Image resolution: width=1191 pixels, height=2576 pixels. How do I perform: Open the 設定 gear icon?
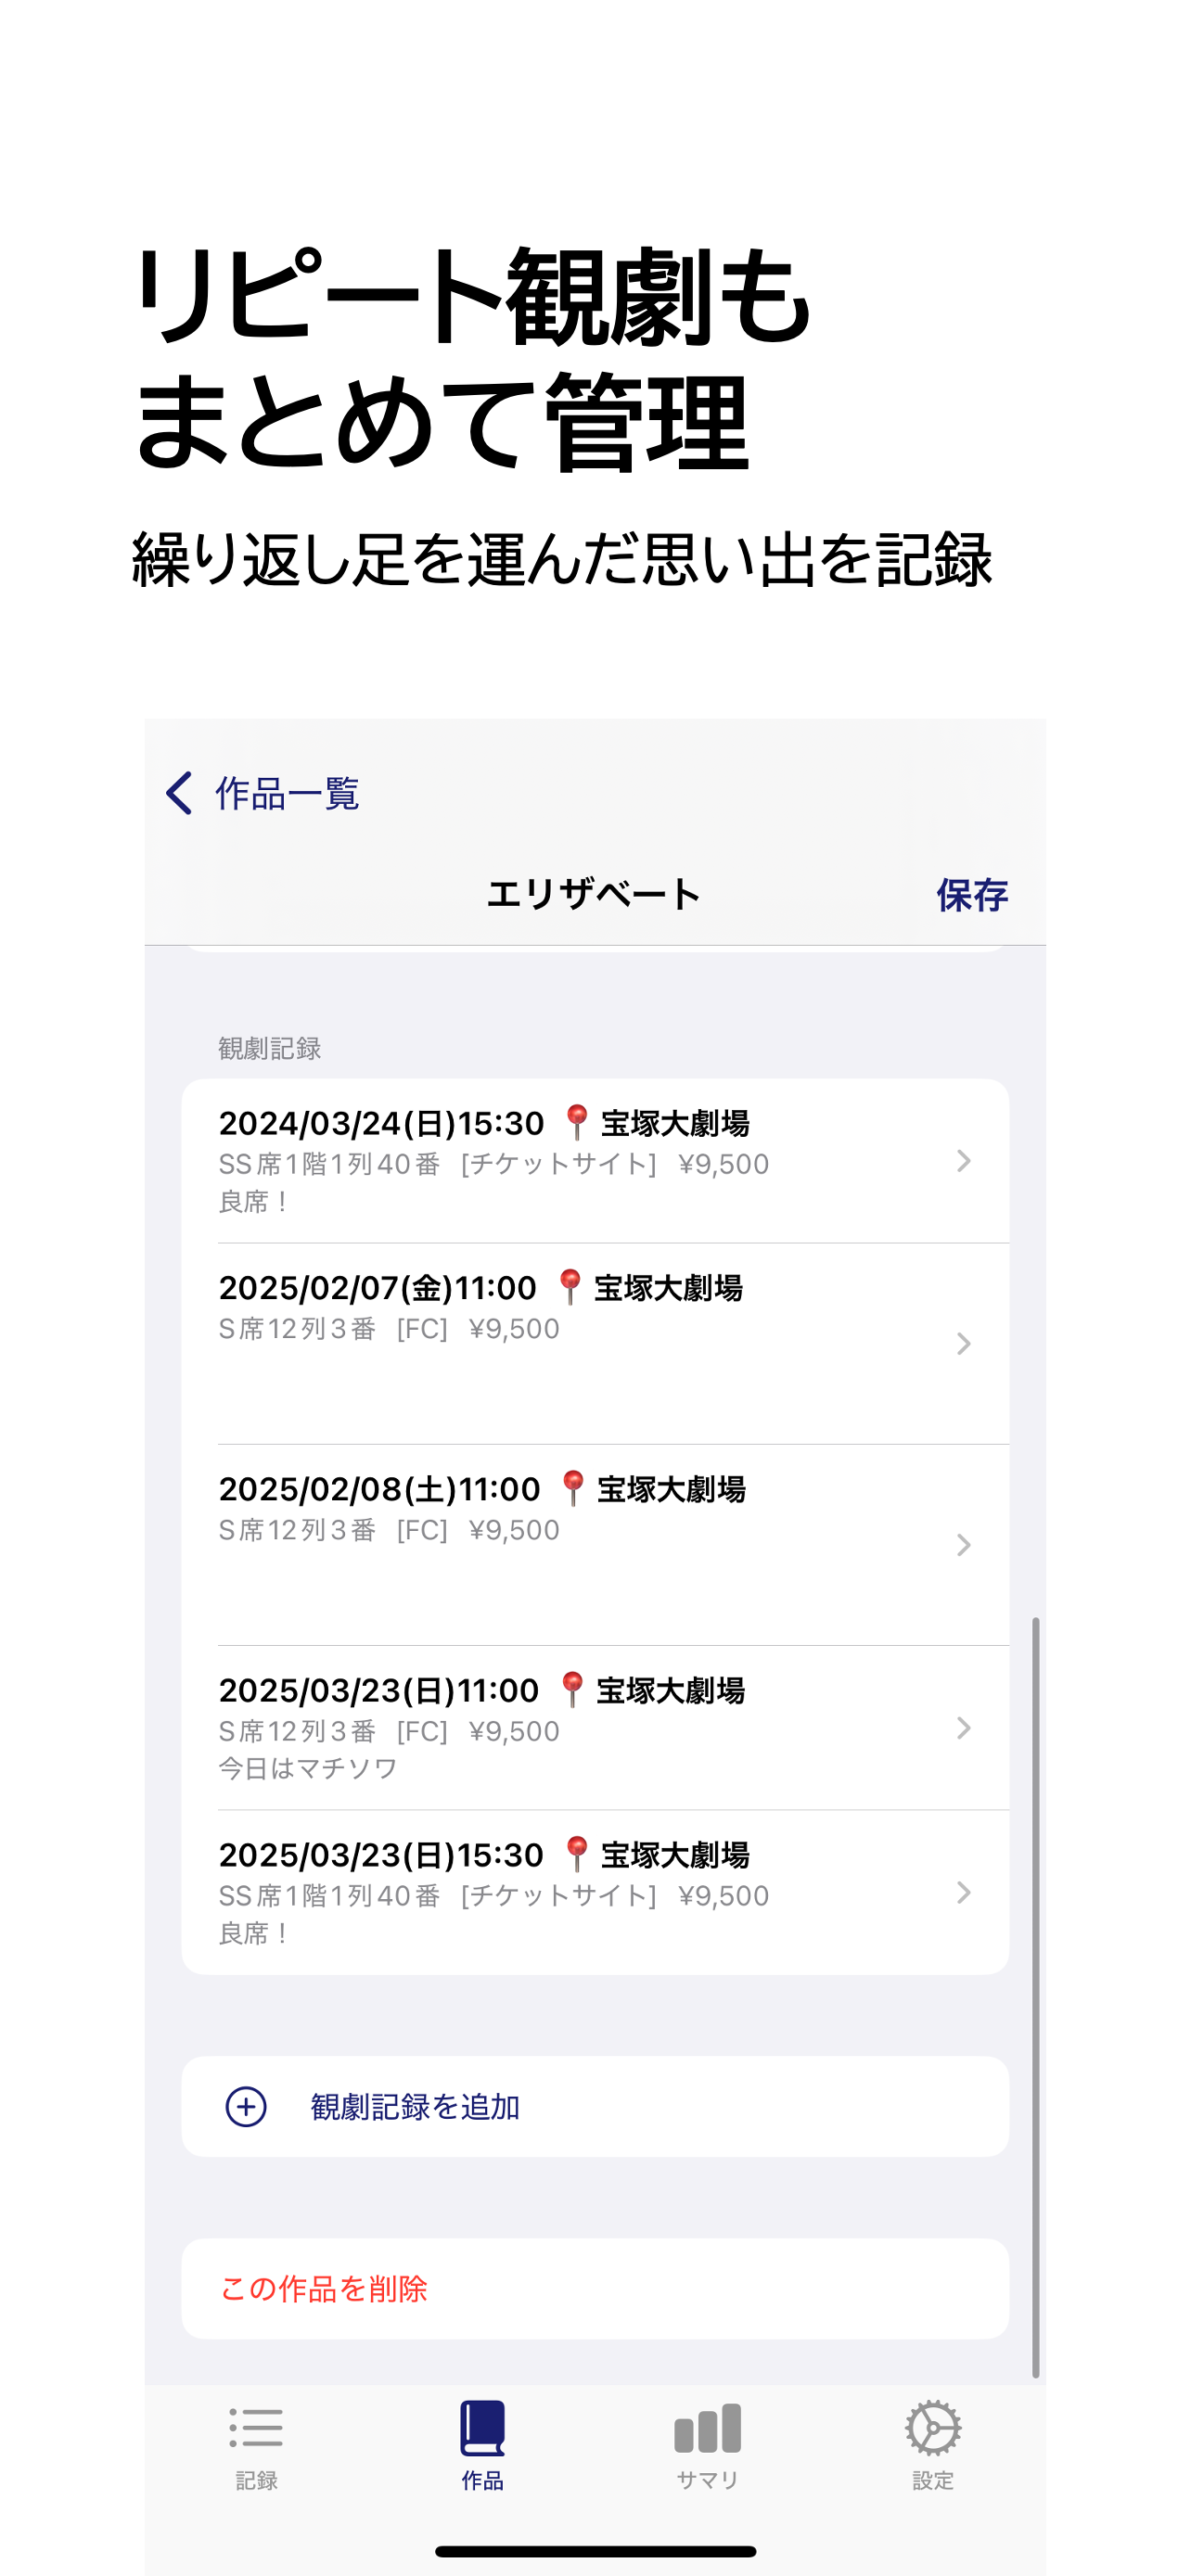pos(932,2428)
